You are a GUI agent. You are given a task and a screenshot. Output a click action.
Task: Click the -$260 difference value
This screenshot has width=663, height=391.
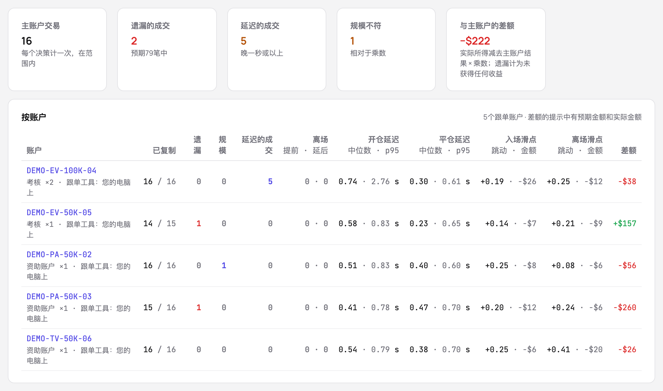tap(625, 308)
